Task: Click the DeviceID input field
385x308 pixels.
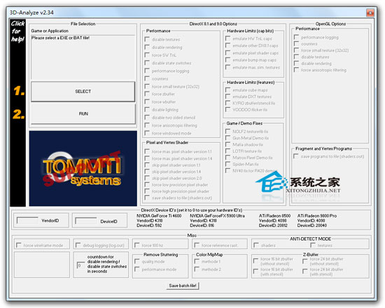Action: (x=86, y=220)
